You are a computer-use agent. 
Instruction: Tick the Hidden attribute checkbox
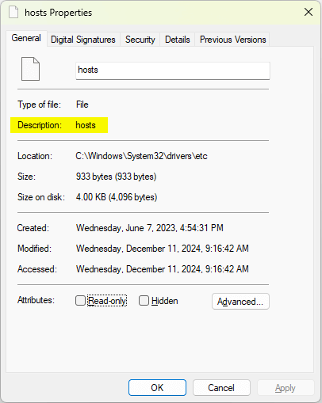coord(144,300)
